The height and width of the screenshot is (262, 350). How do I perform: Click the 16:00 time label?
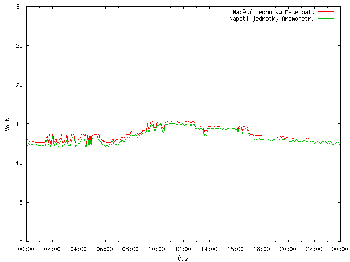pyautogui.click(x=235, y=249)
